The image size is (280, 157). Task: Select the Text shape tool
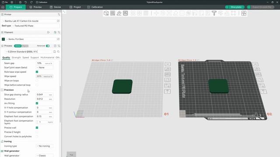tap(214, 13)
